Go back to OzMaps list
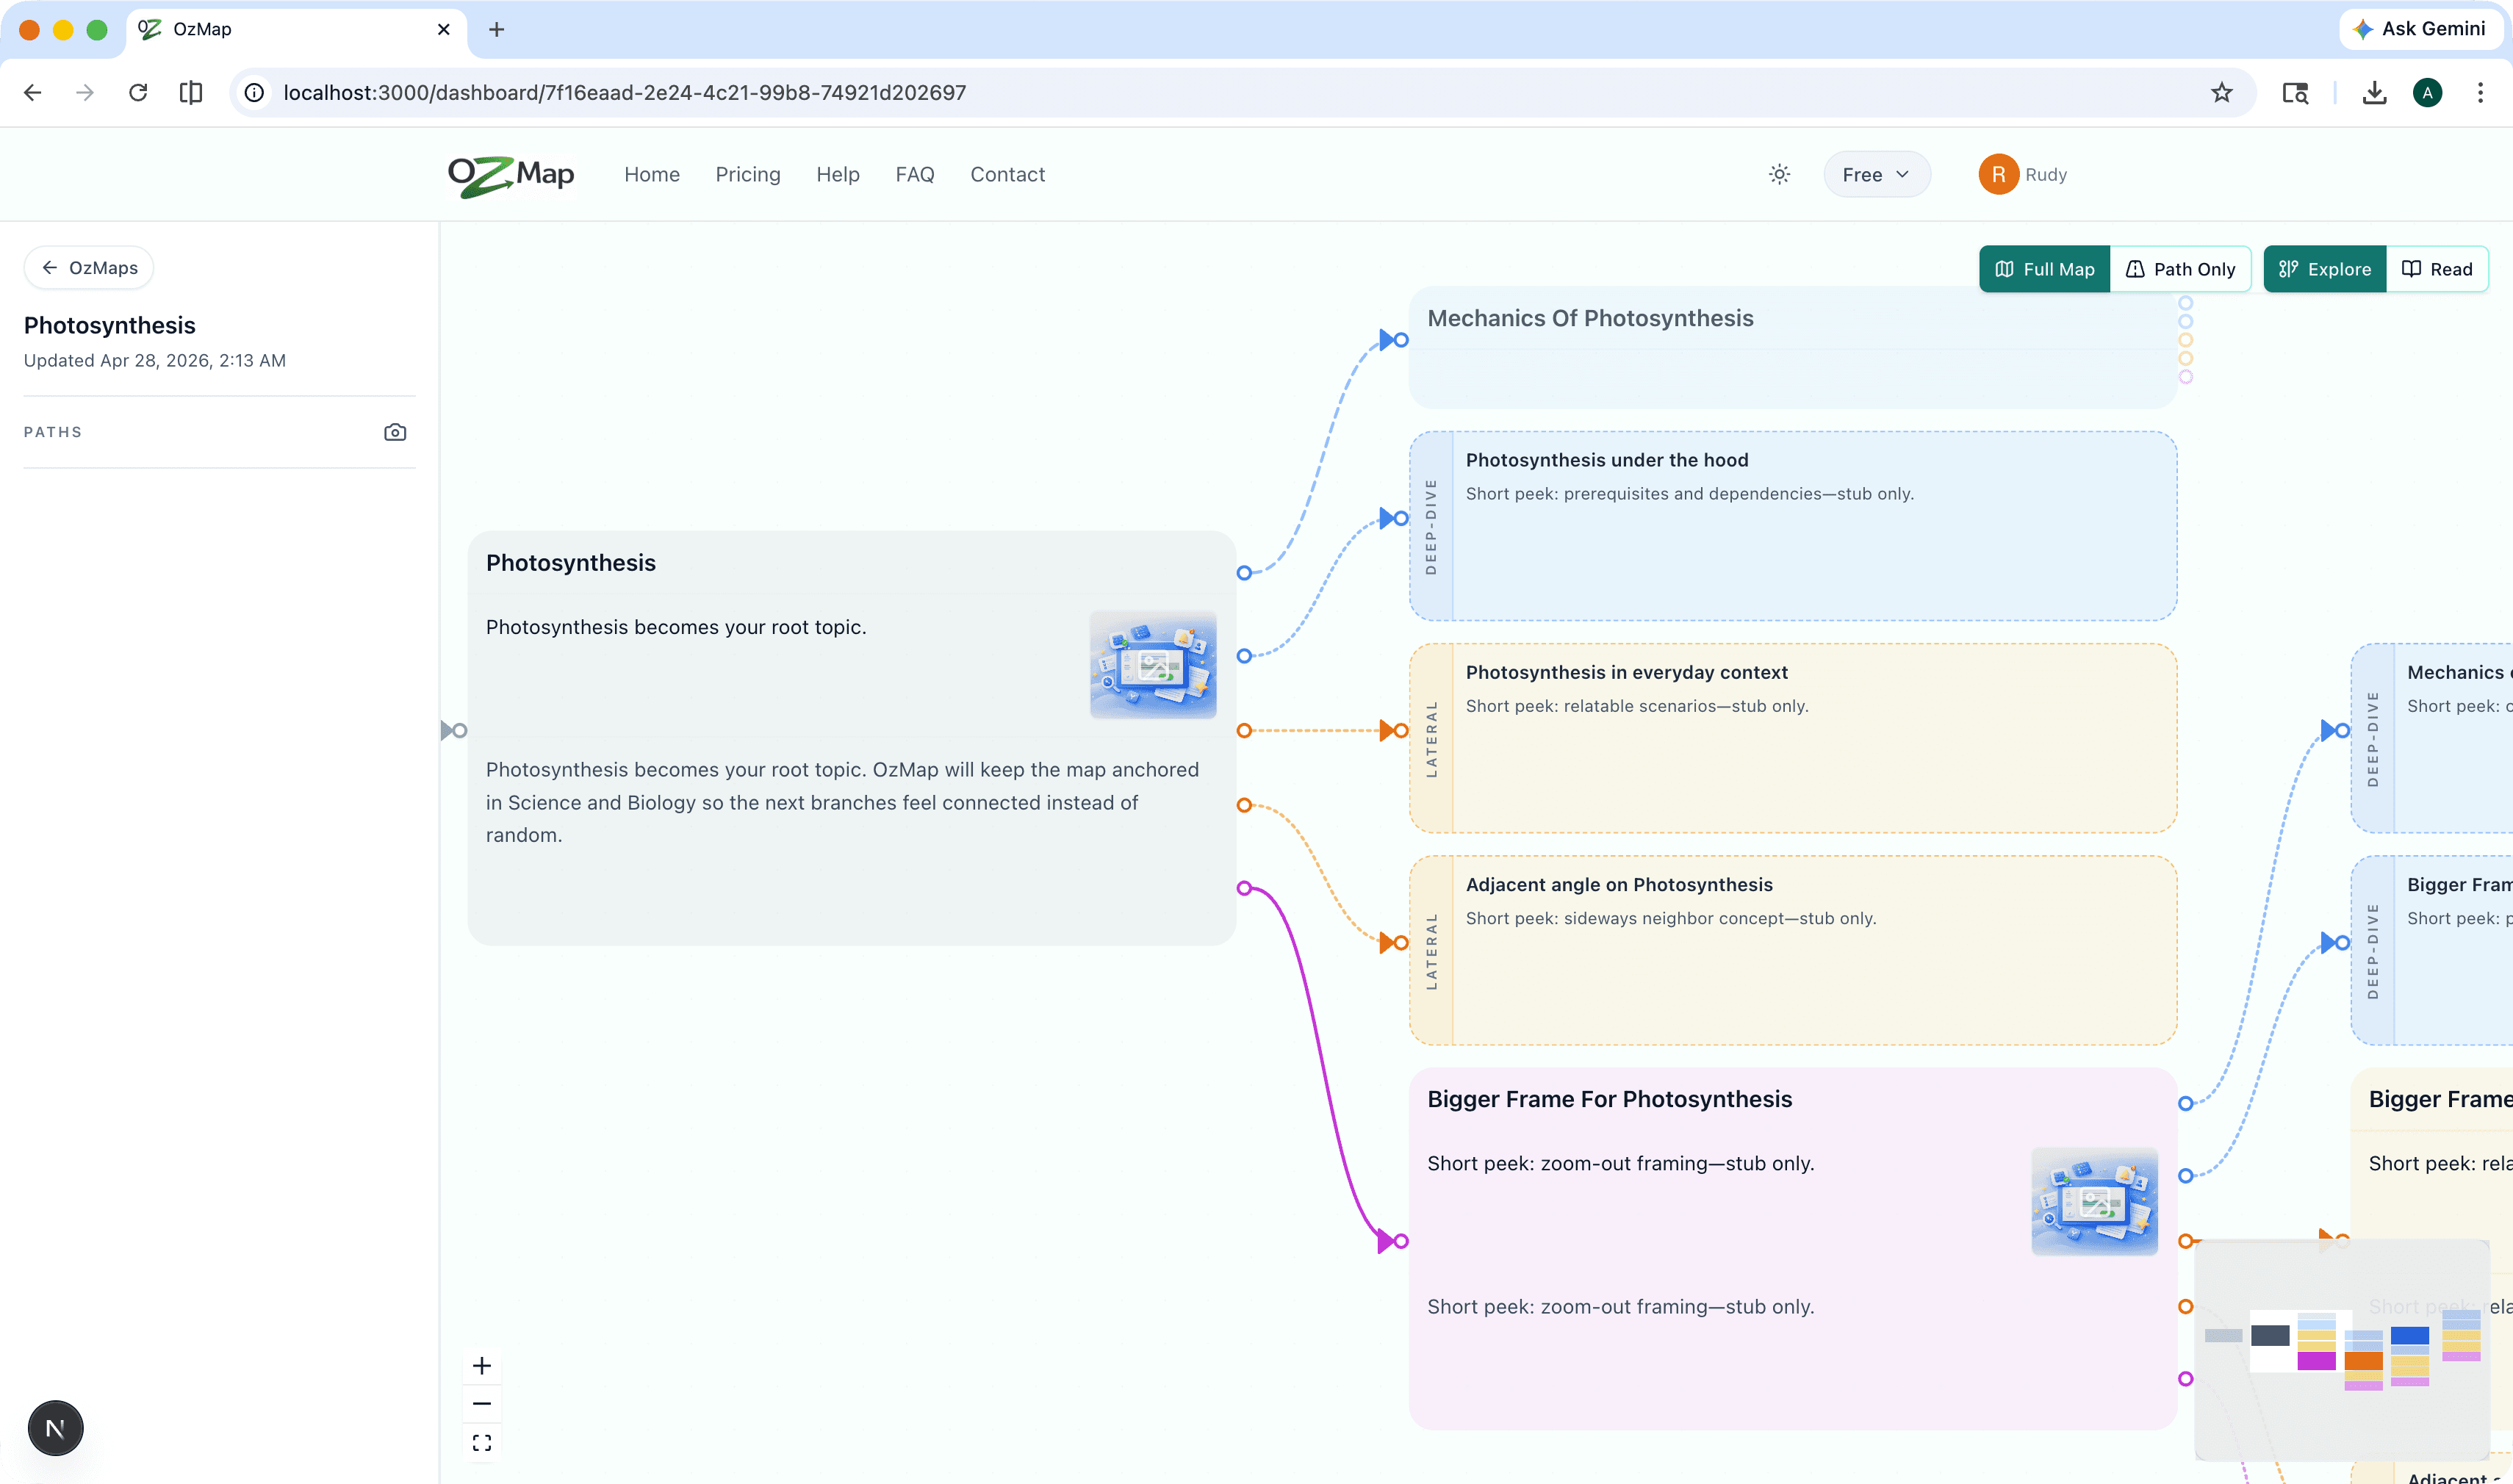This screenshot has width=2513, height=1484. click(89, 268)
